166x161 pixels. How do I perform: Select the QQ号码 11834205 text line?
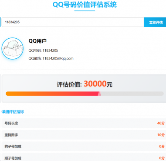(43, 50)
